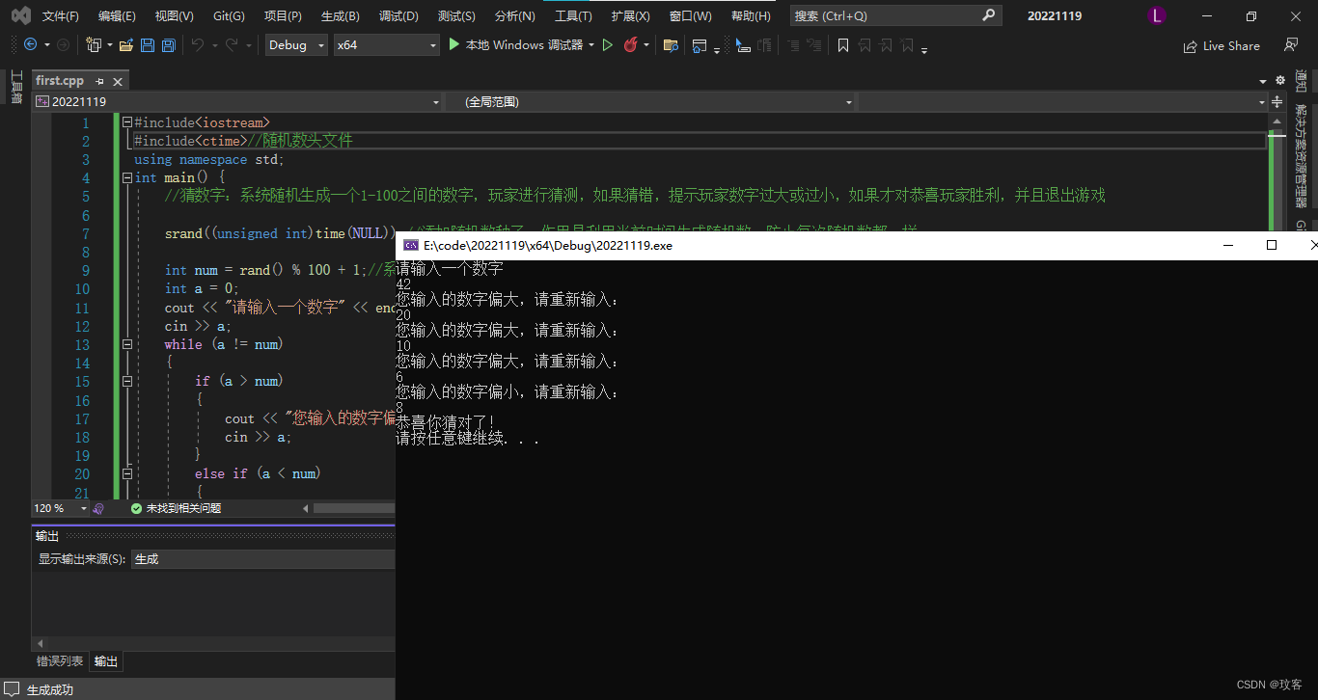Open the 生成(B) menu
Image resolution: width=1318 pixels, height=700 pixels.
tap(340, 16)
